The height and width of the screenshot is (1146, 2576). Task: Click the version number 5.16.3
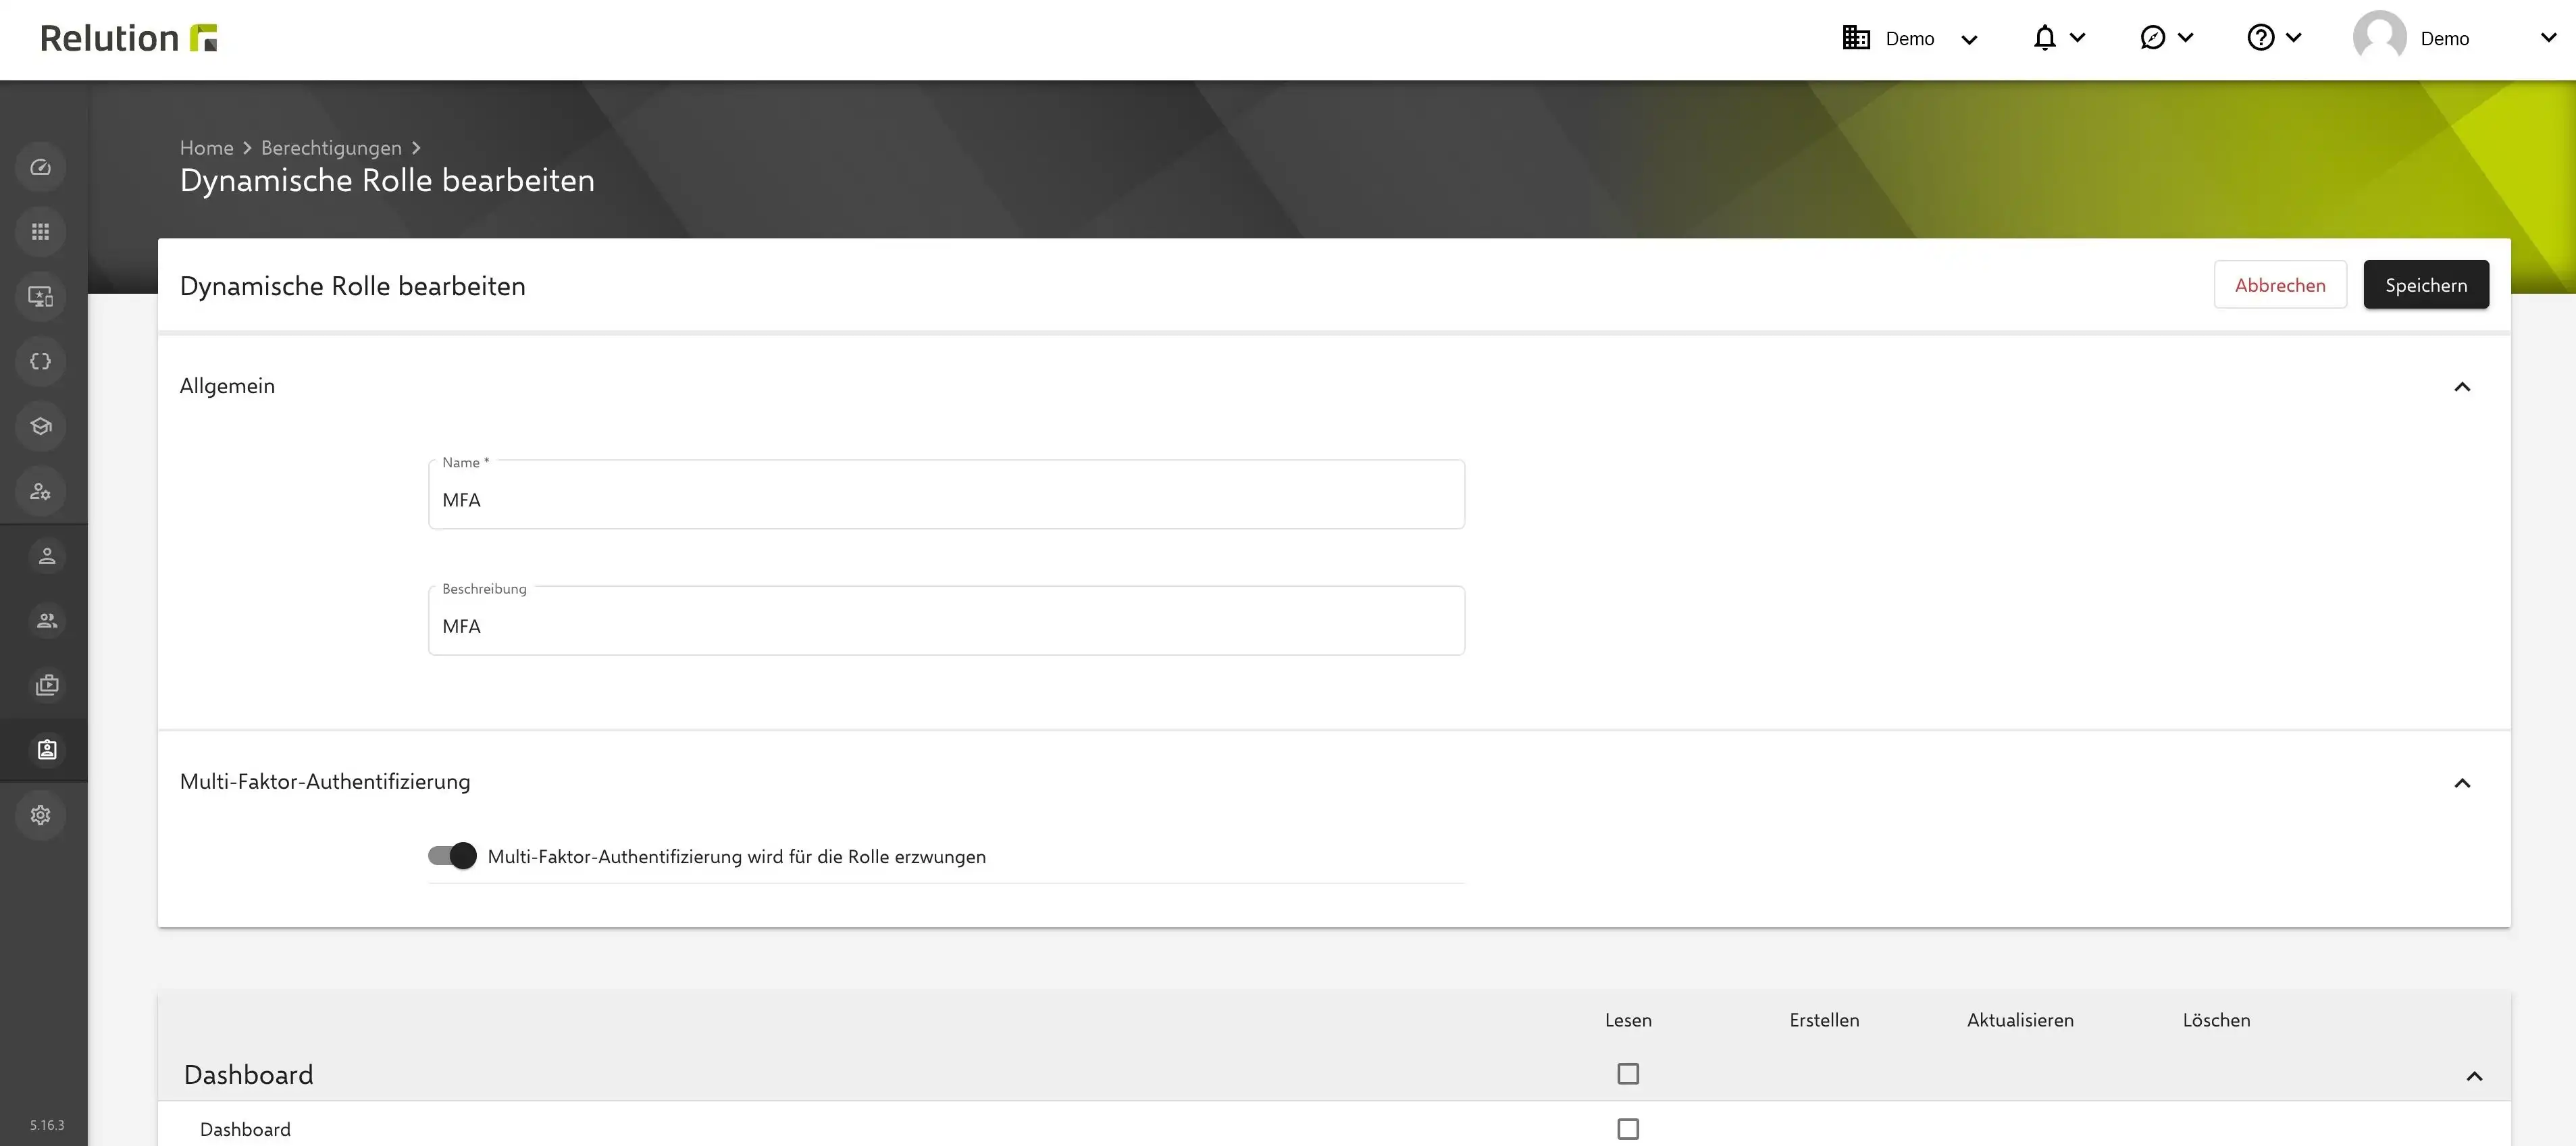click(x=47, y=1125)
